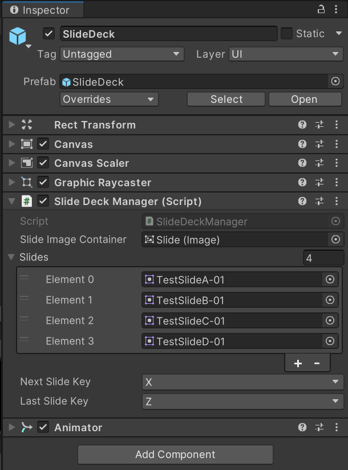
Task: Open the Tag dropdown showing Untagged
Action: click(x=122, y=54)
